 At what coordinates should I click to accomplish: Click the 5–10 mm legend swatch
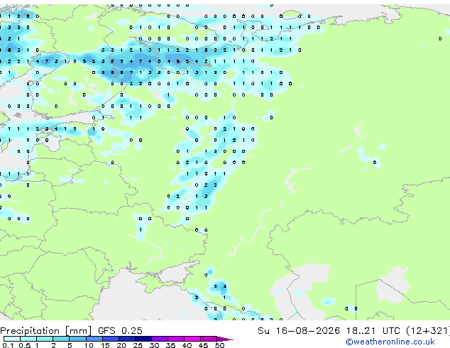pos(77,339)
